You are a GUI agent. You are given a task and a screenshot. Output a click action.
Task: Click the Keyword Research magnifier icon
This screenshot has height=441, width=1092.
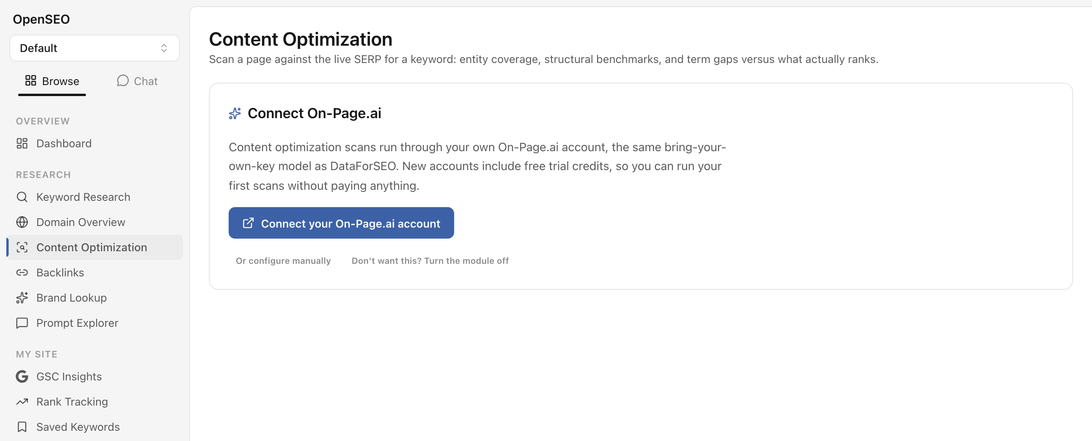pos(22,197)
